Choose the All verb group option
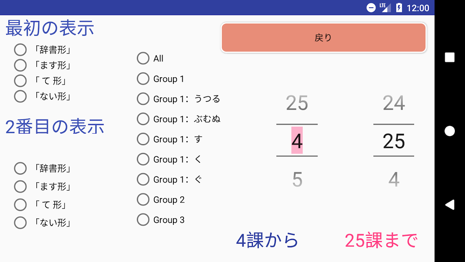The width and height of the screenshot is (465, 262). pyautogui.click(x=143, y=58)
